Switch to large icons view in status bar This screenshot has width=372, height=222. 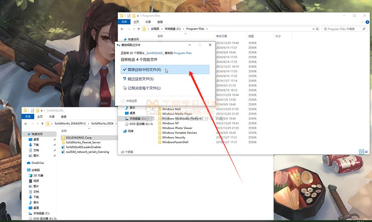pos(366,152)
